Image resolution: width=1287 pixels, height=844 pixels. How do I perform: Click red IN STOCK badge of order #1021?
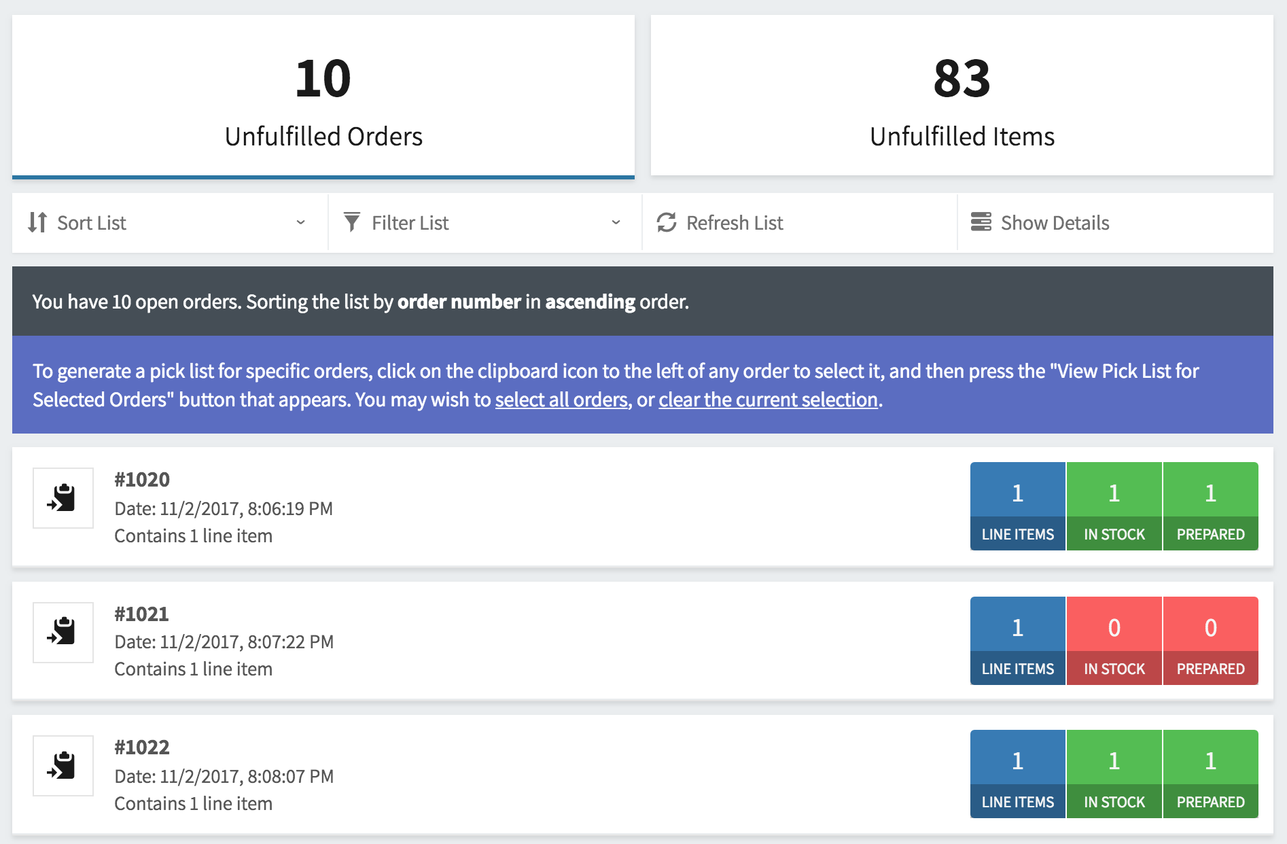(1114, 641)
